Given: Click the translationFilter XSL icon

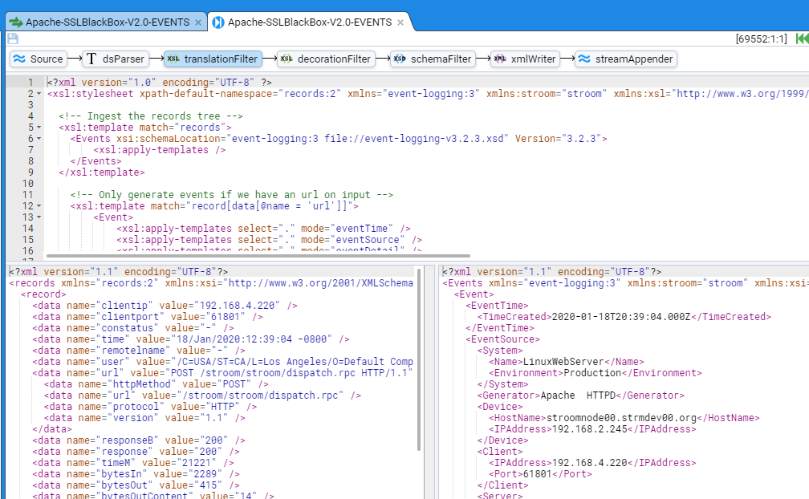Looking at the screenshot, I should click(173, 59).
